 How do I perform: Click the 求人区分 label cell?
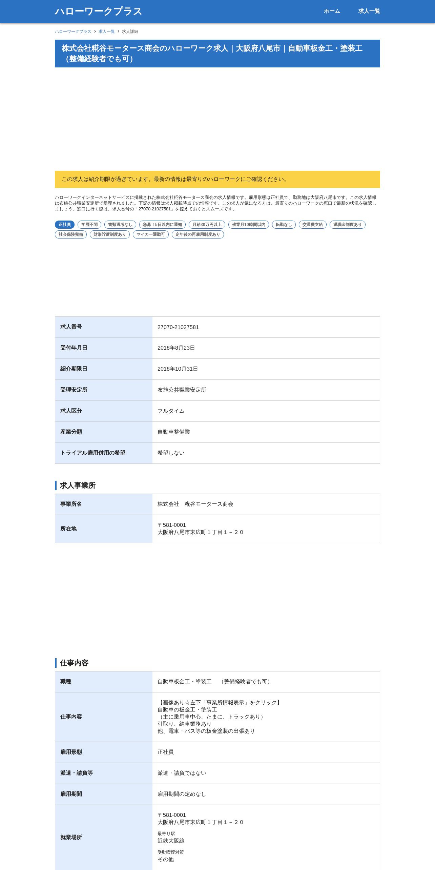click(104, 411)
